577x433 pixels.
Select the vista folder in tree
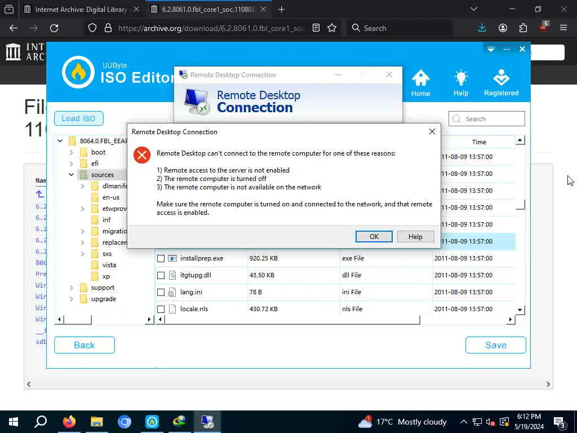coord(109,265)
